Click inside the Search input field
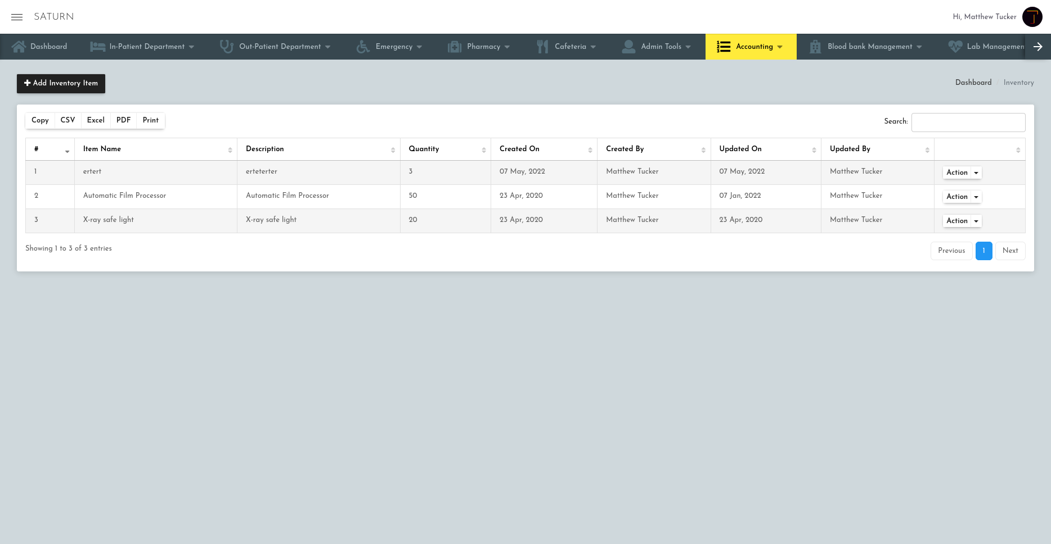The width and height of the screenshot is (1051, 544). [968, 122]
